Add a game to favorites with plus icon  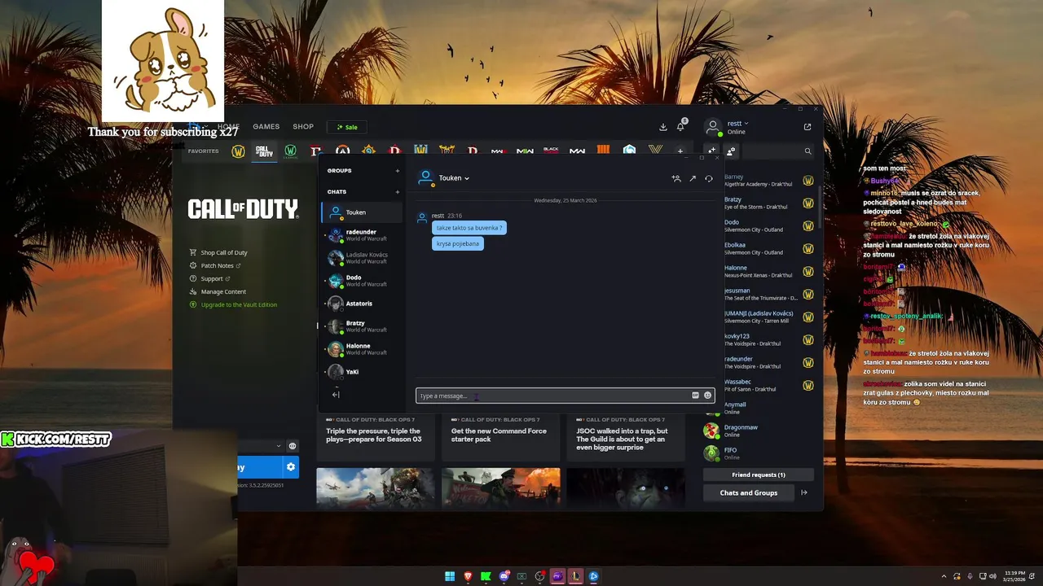point(680,151)
